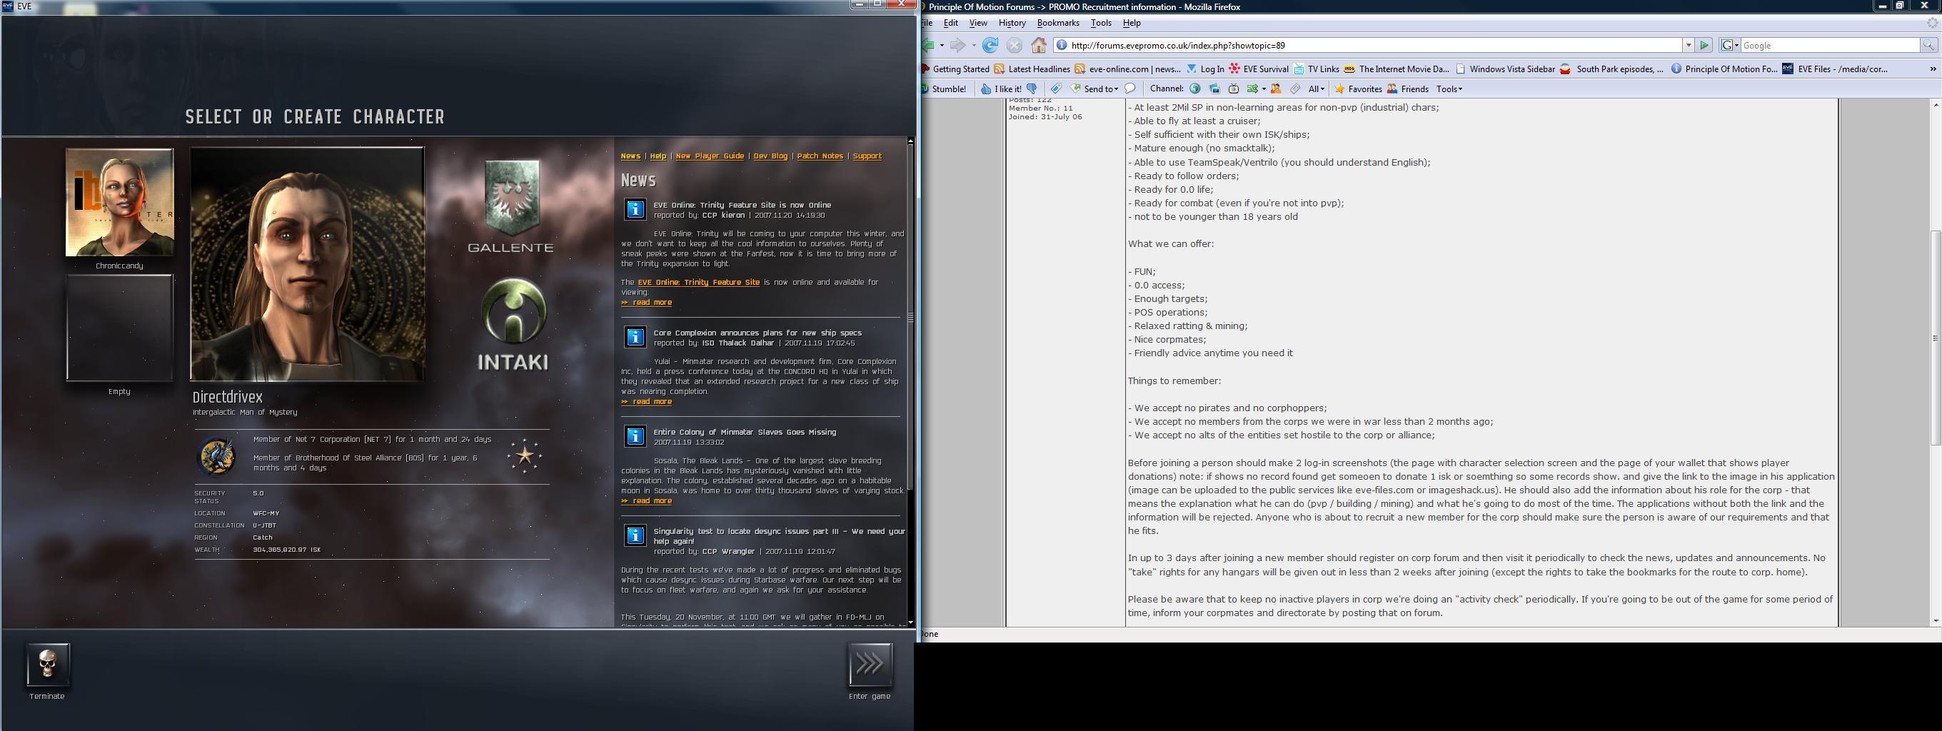Open the StumbleUpon Tools dropdown

coord(1449,89)
